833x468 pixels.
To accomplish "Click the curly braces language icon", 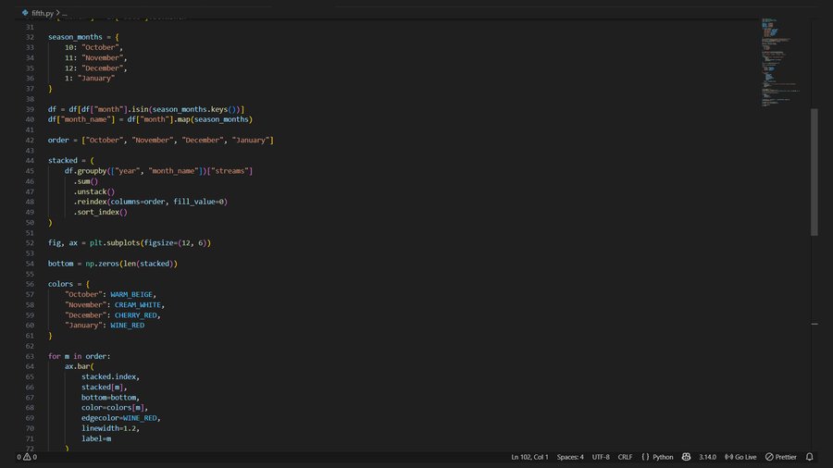I will (x=645, y=457).
